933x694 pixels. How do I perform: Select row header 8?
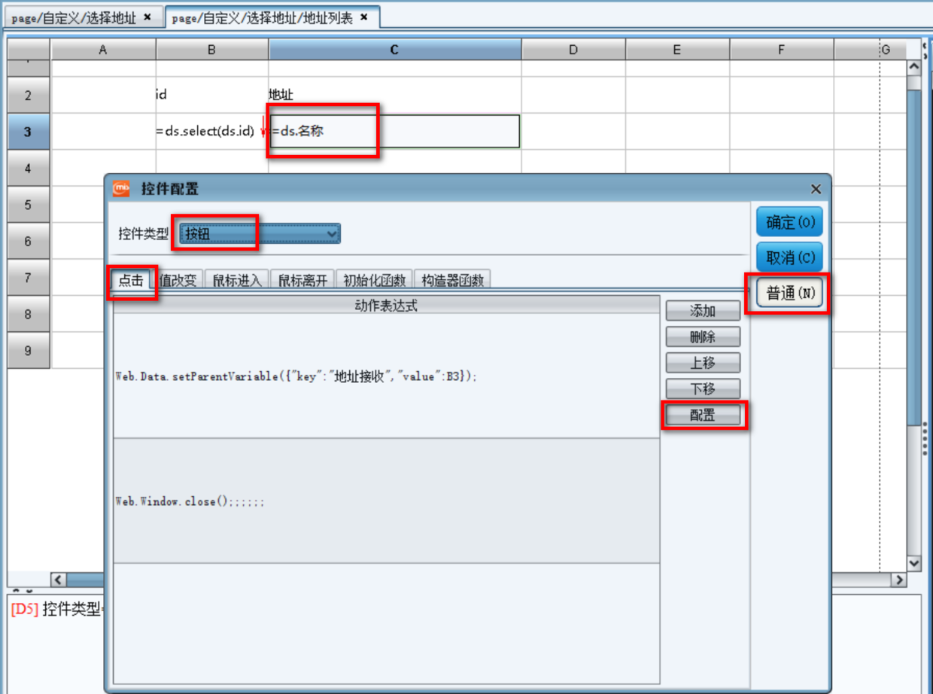click(x=29, y=314)
